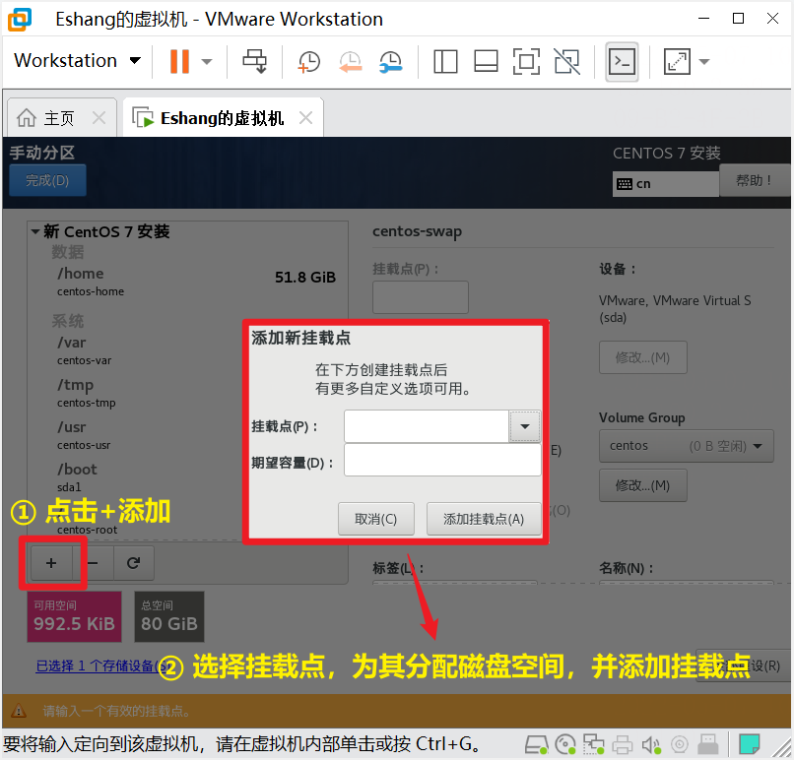Open the 已选择 1 个存储设备 link
The height and width of the screenshot is (760, 794).
coord(101,665)
